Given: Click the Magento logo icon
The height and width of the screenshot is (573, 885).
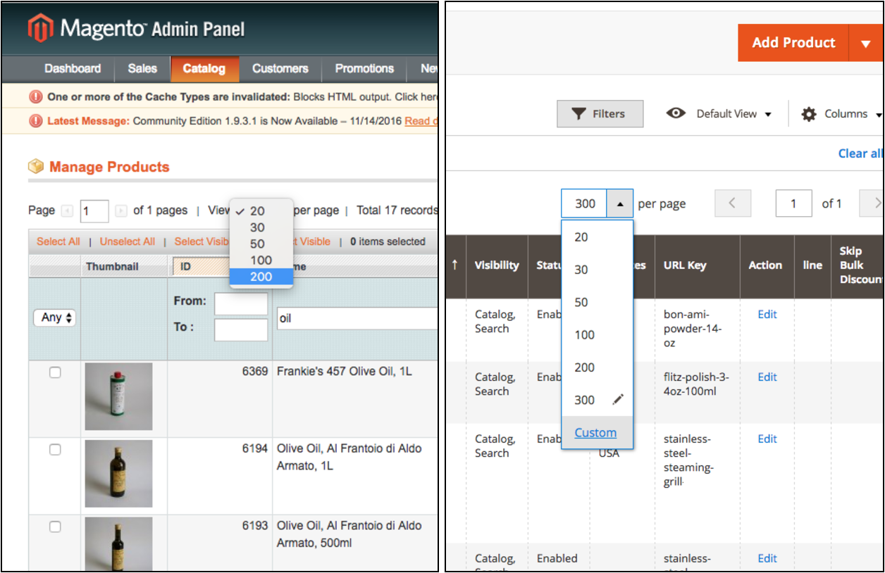Looking at the screenshot, I should [x=40, y=29].
